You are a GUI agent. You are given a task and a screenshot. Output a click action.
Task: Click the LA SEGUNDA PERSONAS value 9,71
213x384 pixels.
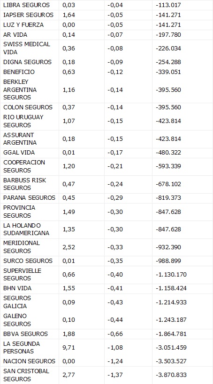(x=68, y=348)
